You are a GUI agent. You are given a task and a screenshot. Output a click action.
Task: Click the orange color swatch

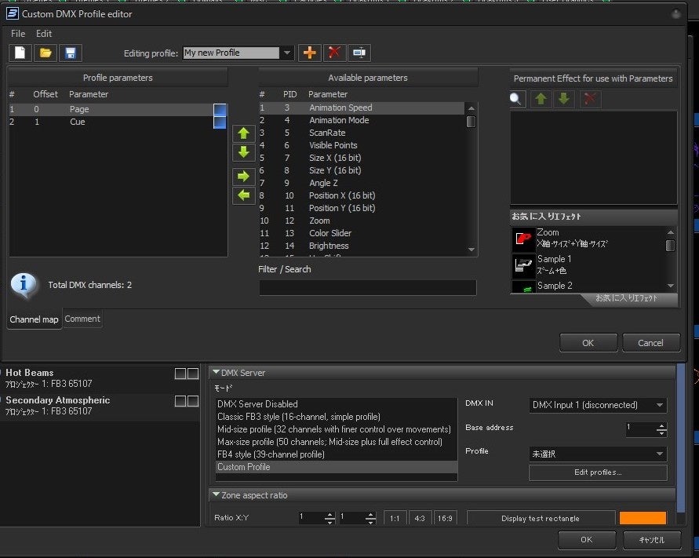[643, 518]
